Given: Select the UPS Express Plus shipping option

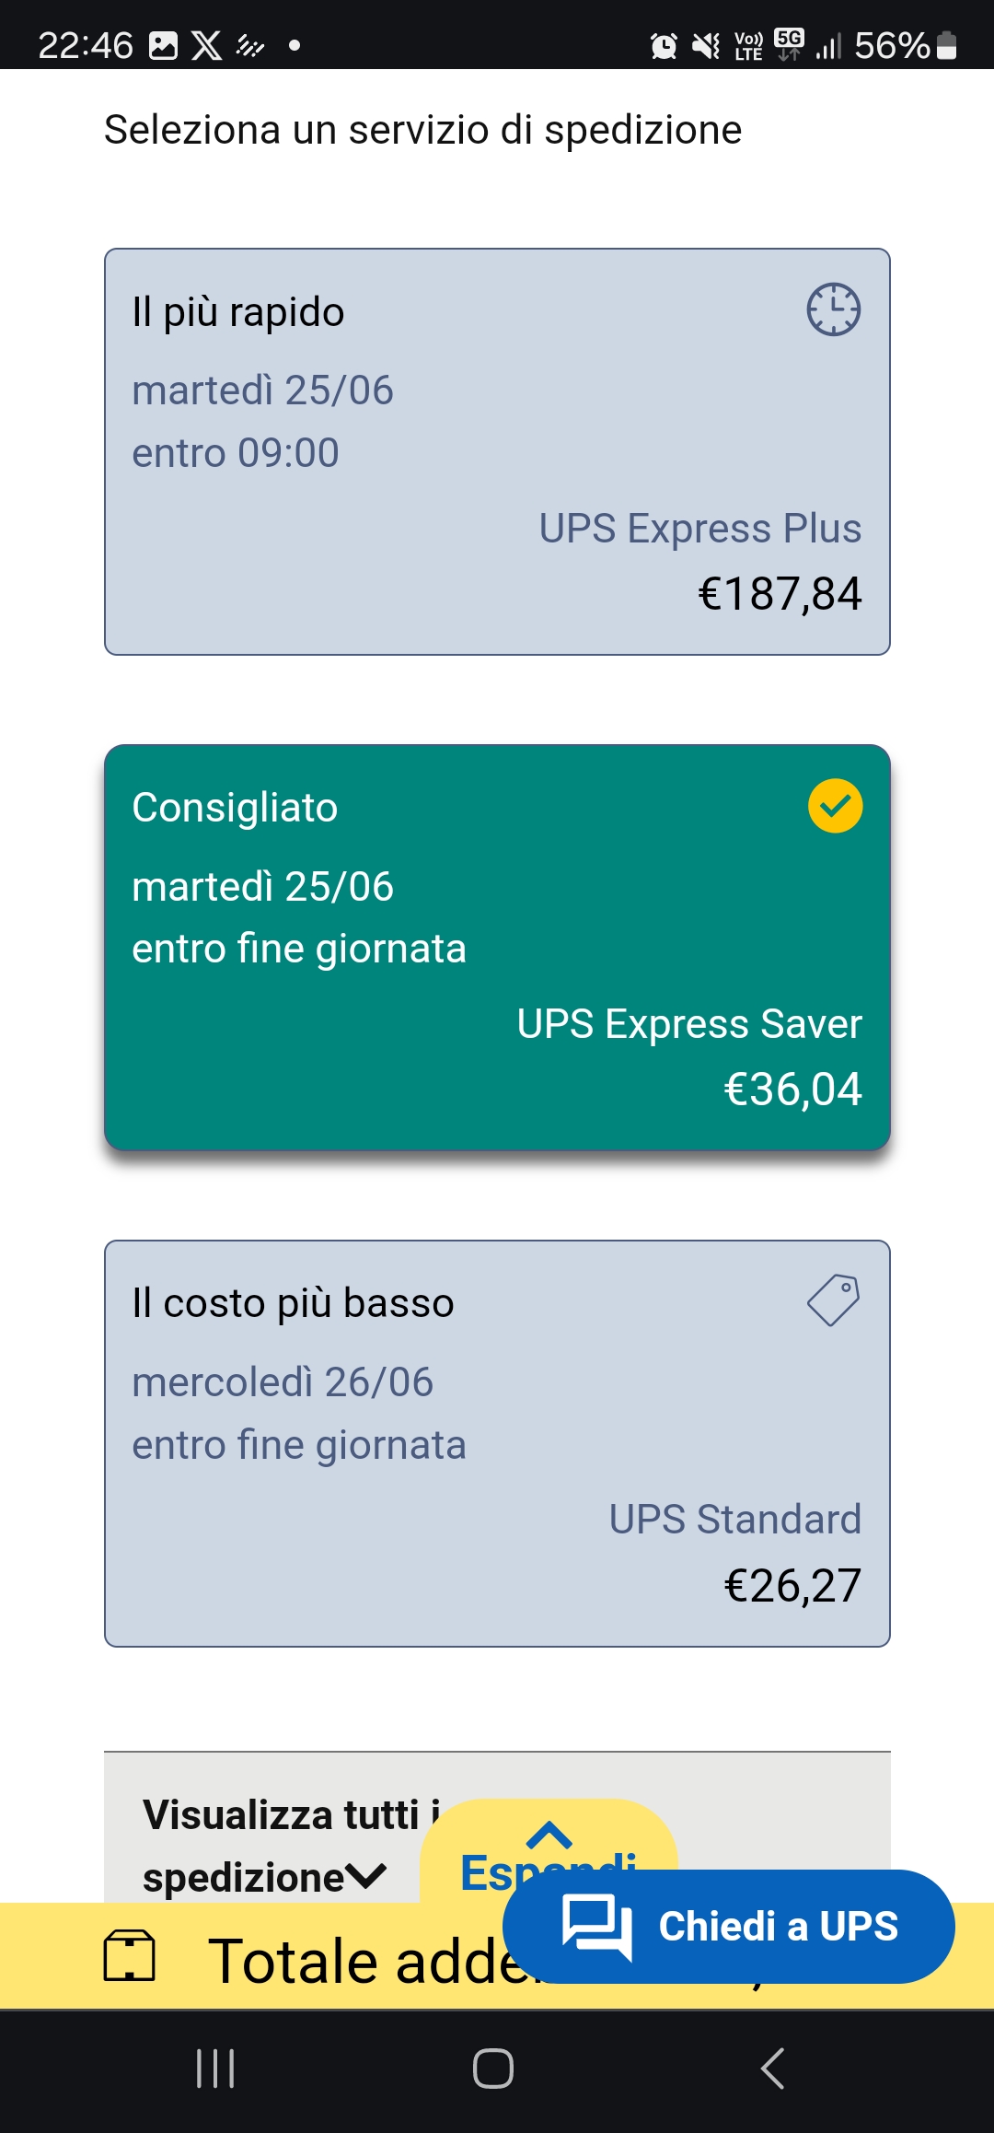Looking at the screenshot, I should click(x=497, y=451).
